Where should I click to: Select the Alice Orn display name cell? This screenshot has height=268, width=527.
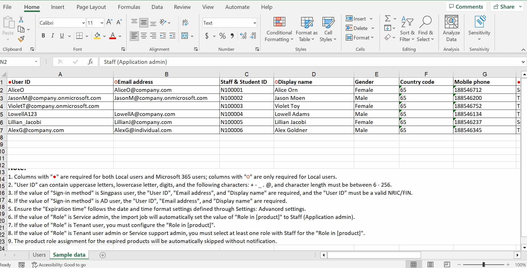point(314,90)
